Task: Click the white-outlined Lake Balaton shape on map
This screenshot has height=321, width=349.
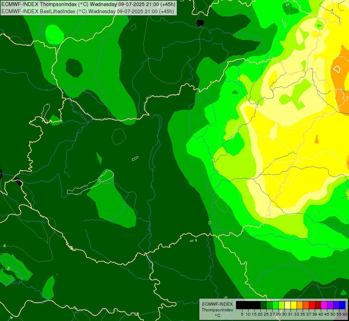Action: 90,183
